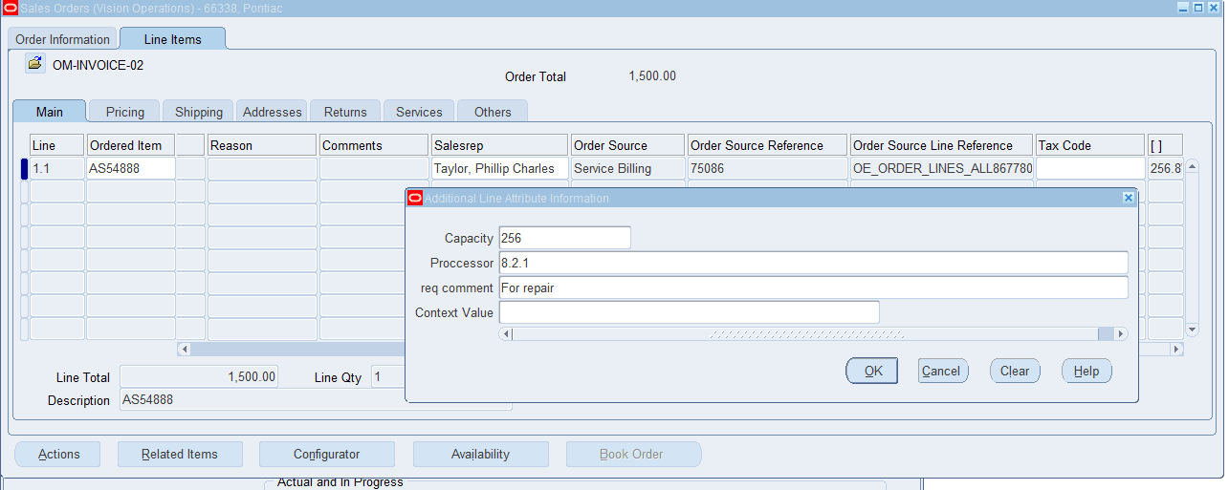This screenshot has height=490, width=1229.
Task: Click the Oracle icon in Sales Orders title bar
Action: click(10, 8)
